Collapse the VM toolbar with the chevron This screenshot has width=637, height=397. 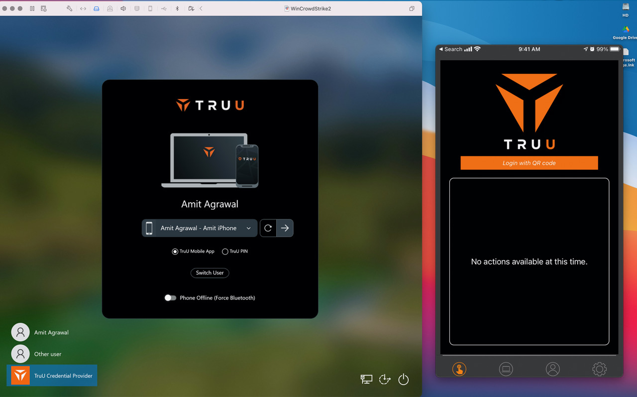tap(201, 8)
